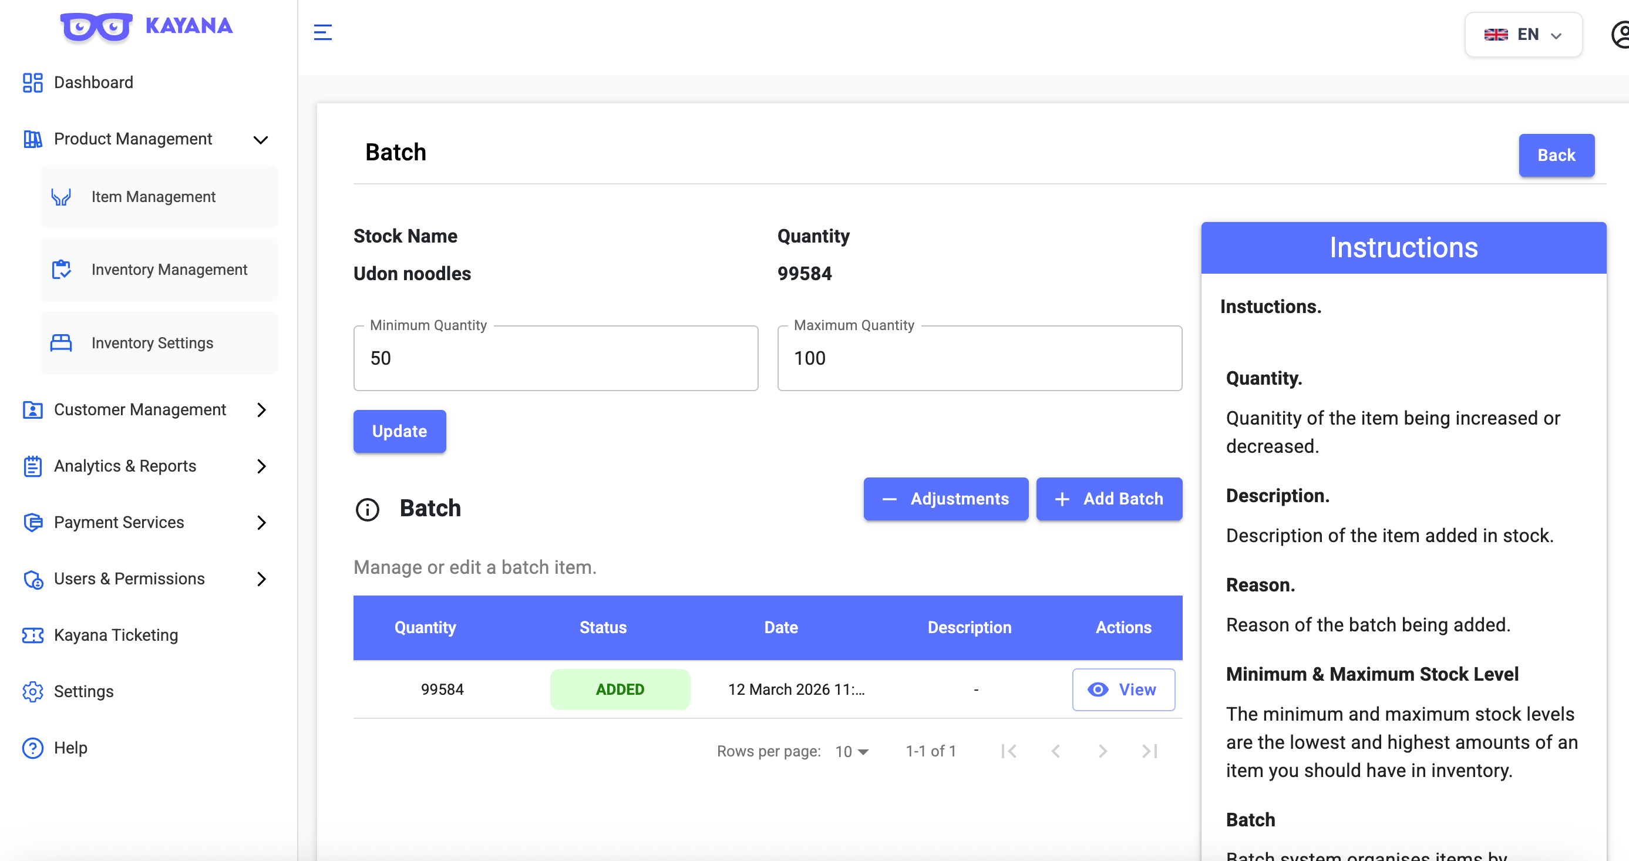Click the Analytics & Reports notepad icon

pos(33,466)
